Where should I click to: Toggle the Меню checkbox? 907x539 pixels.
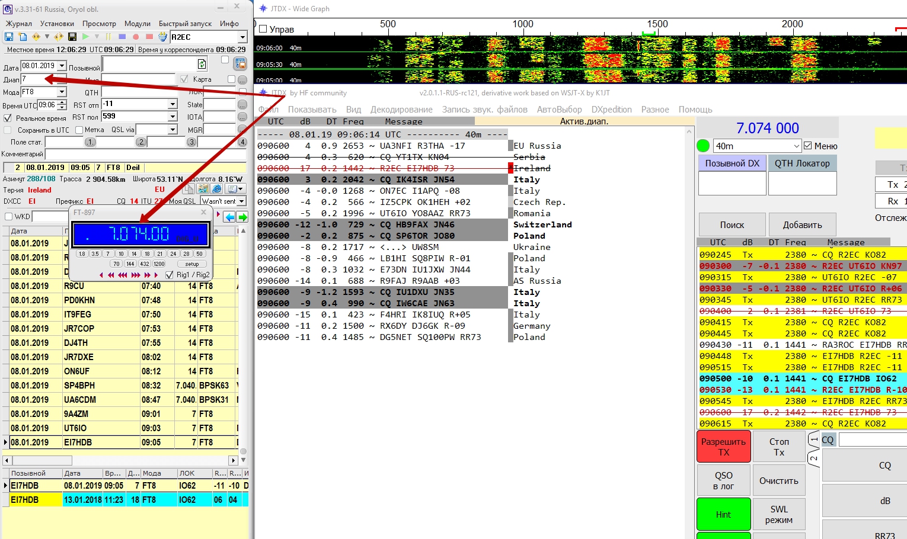click(x=807, y=146)
